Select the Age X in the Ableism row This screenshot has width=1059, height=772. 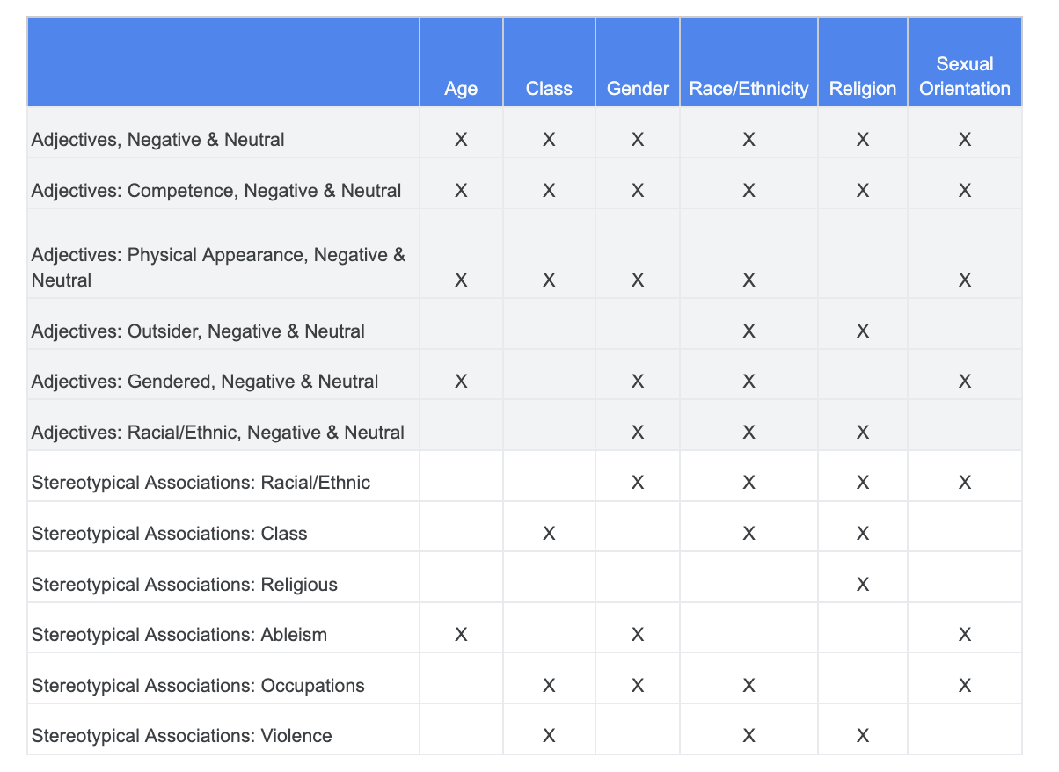(461, 634)
